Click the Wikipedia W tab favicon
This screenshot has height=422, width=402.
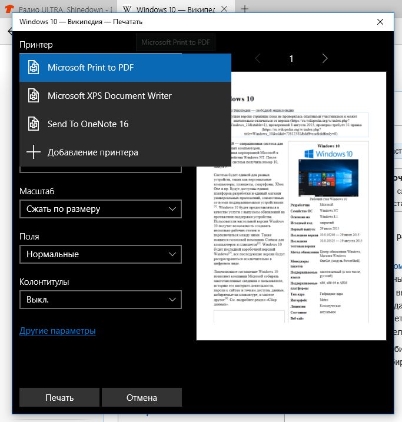pos(127,9)
